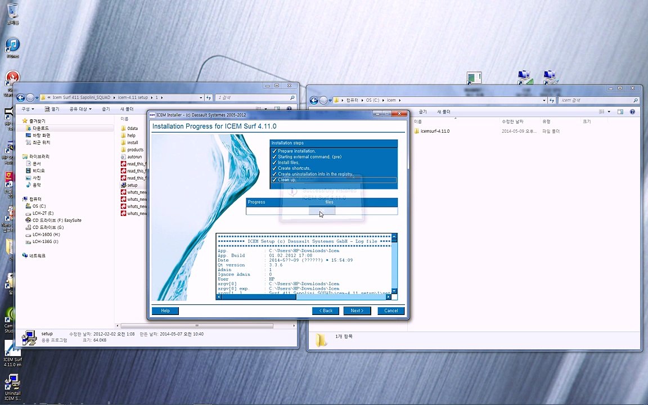This screenshot has width=648, height=405.
Task: Open recent pages dropdown in setup window
Action: tap(37, 98)
